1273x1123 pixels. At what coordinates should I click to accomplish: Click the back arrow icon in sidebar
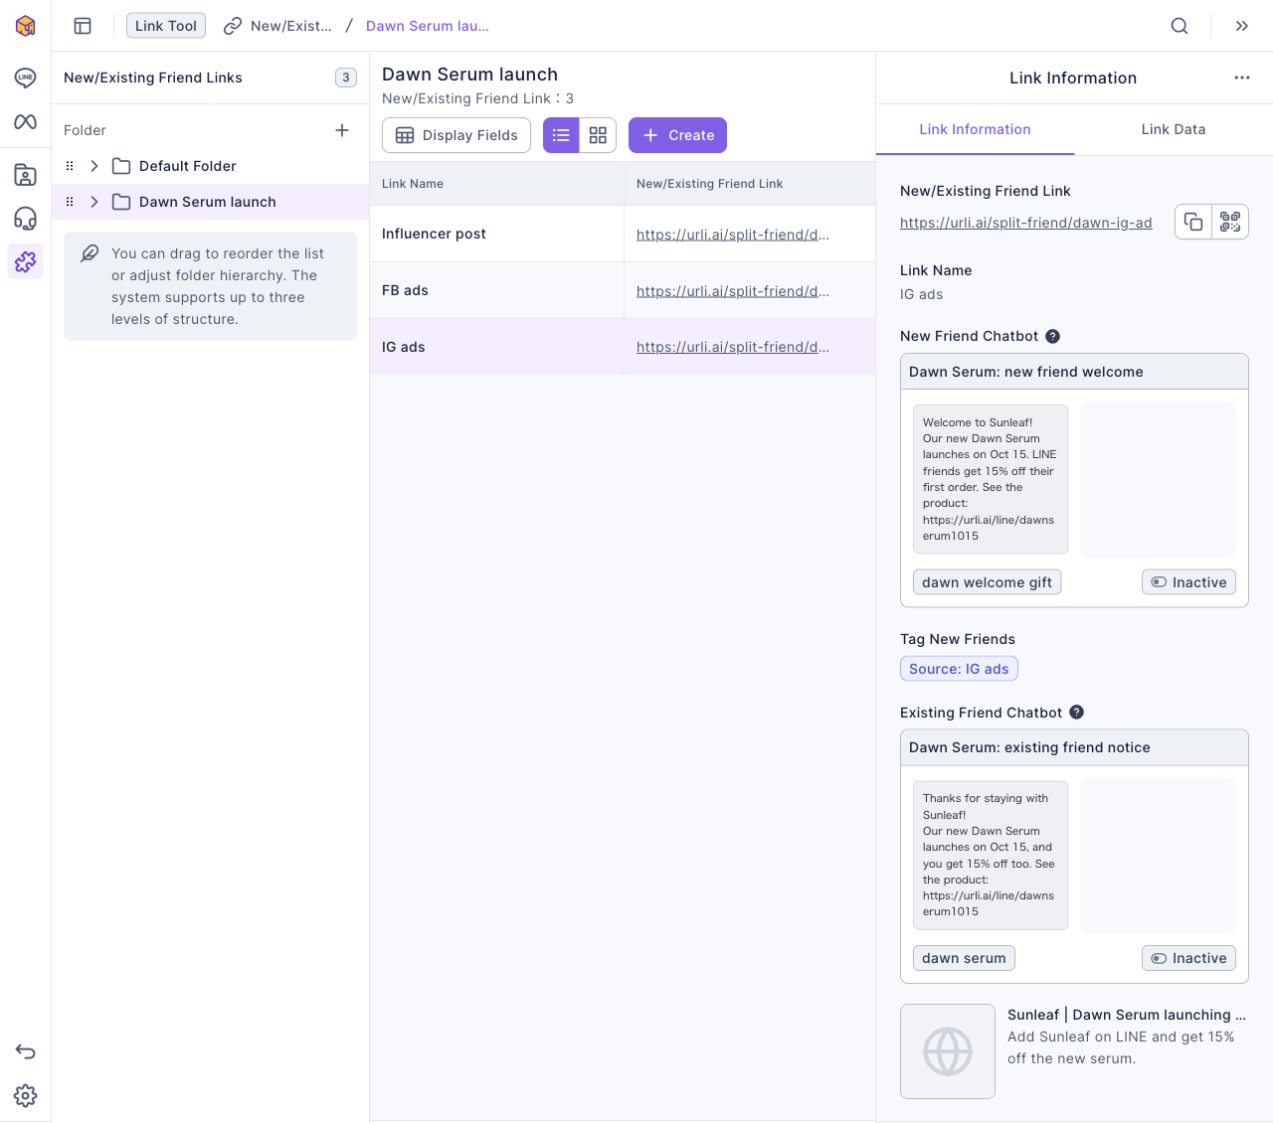26,1051
